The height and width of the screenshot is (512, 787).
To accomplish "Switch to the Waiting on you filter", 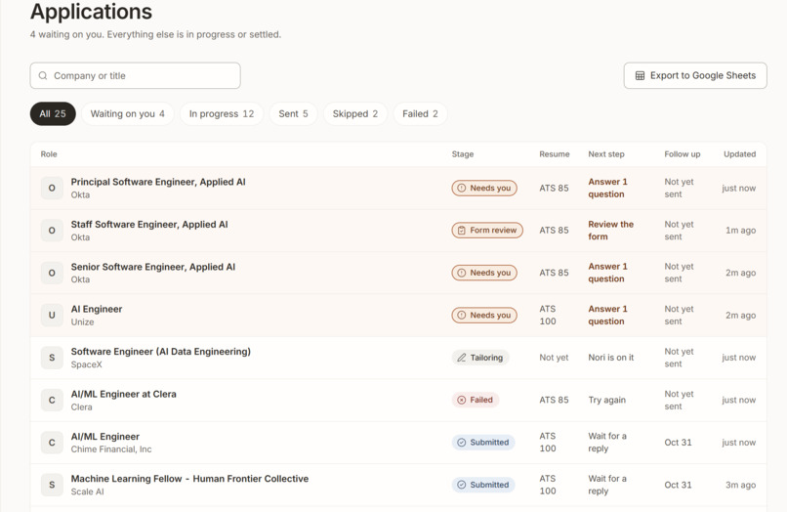I will click(128, 113).
